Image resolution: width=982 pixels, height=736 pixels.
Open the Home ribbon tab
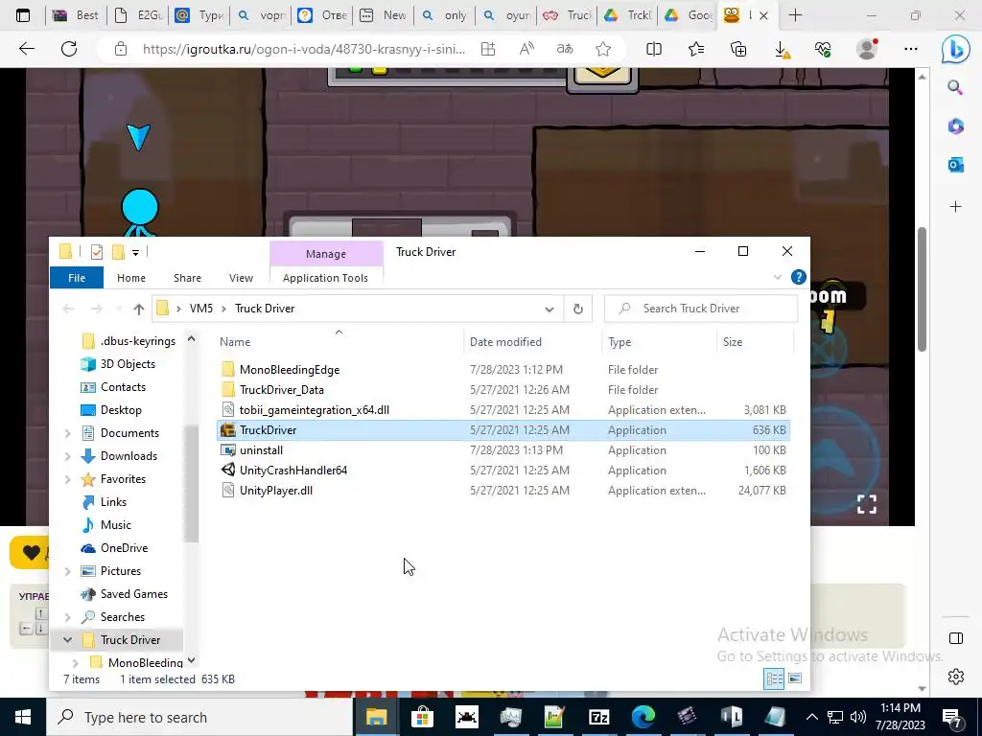[130, 278]
